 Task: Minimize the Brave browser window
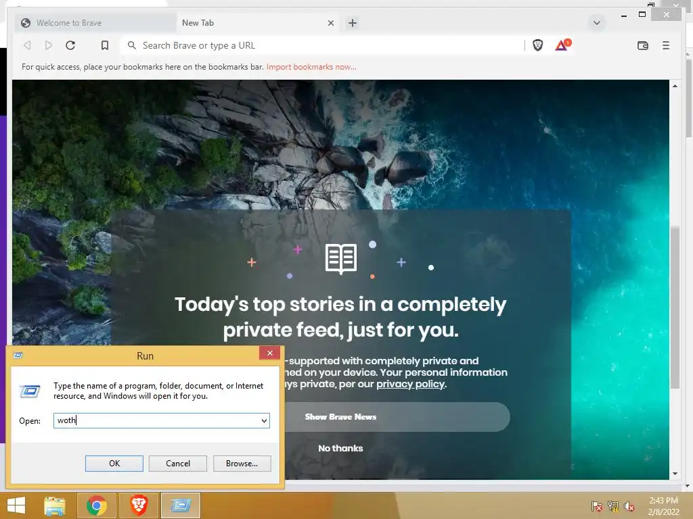(x=623, y=16)
